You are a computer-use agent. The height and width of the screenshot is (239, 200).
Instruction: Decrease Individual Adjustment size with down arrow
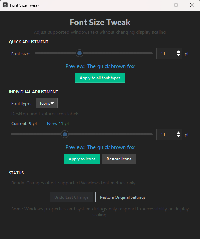[179, 136]
